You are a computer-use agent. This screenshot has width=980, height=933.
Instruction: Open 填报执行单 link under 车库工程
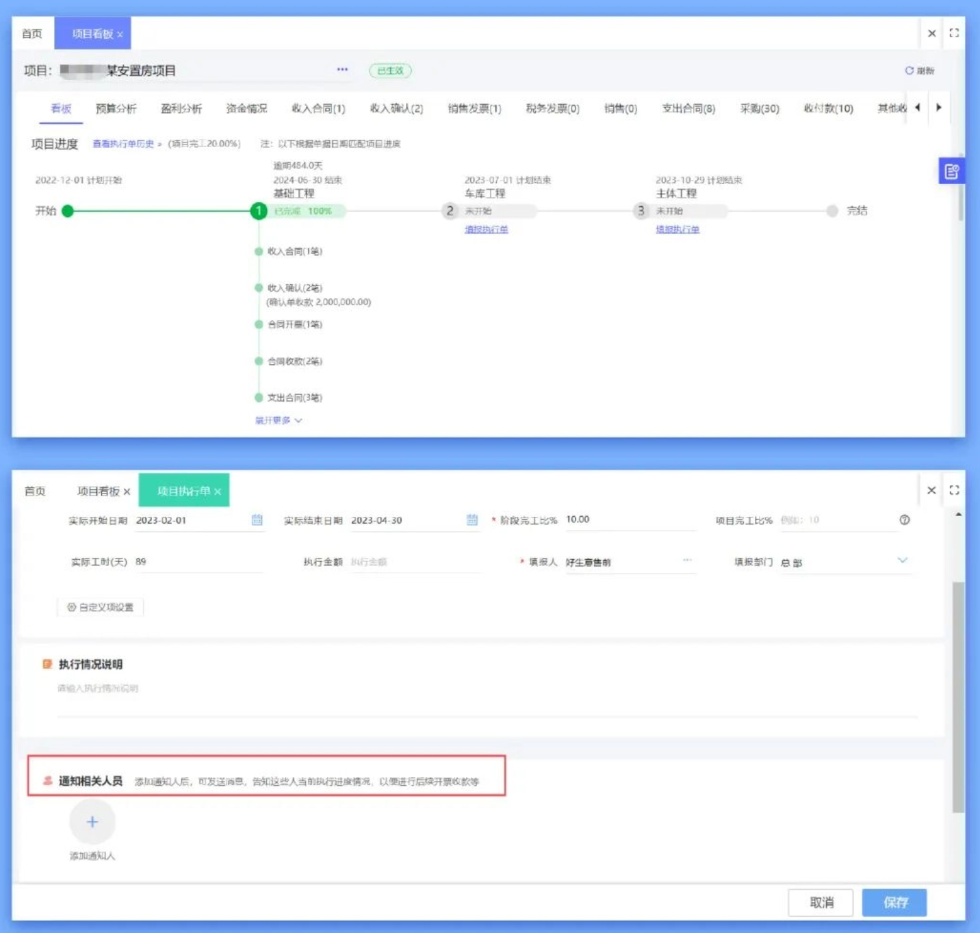[x=486, y=229]
